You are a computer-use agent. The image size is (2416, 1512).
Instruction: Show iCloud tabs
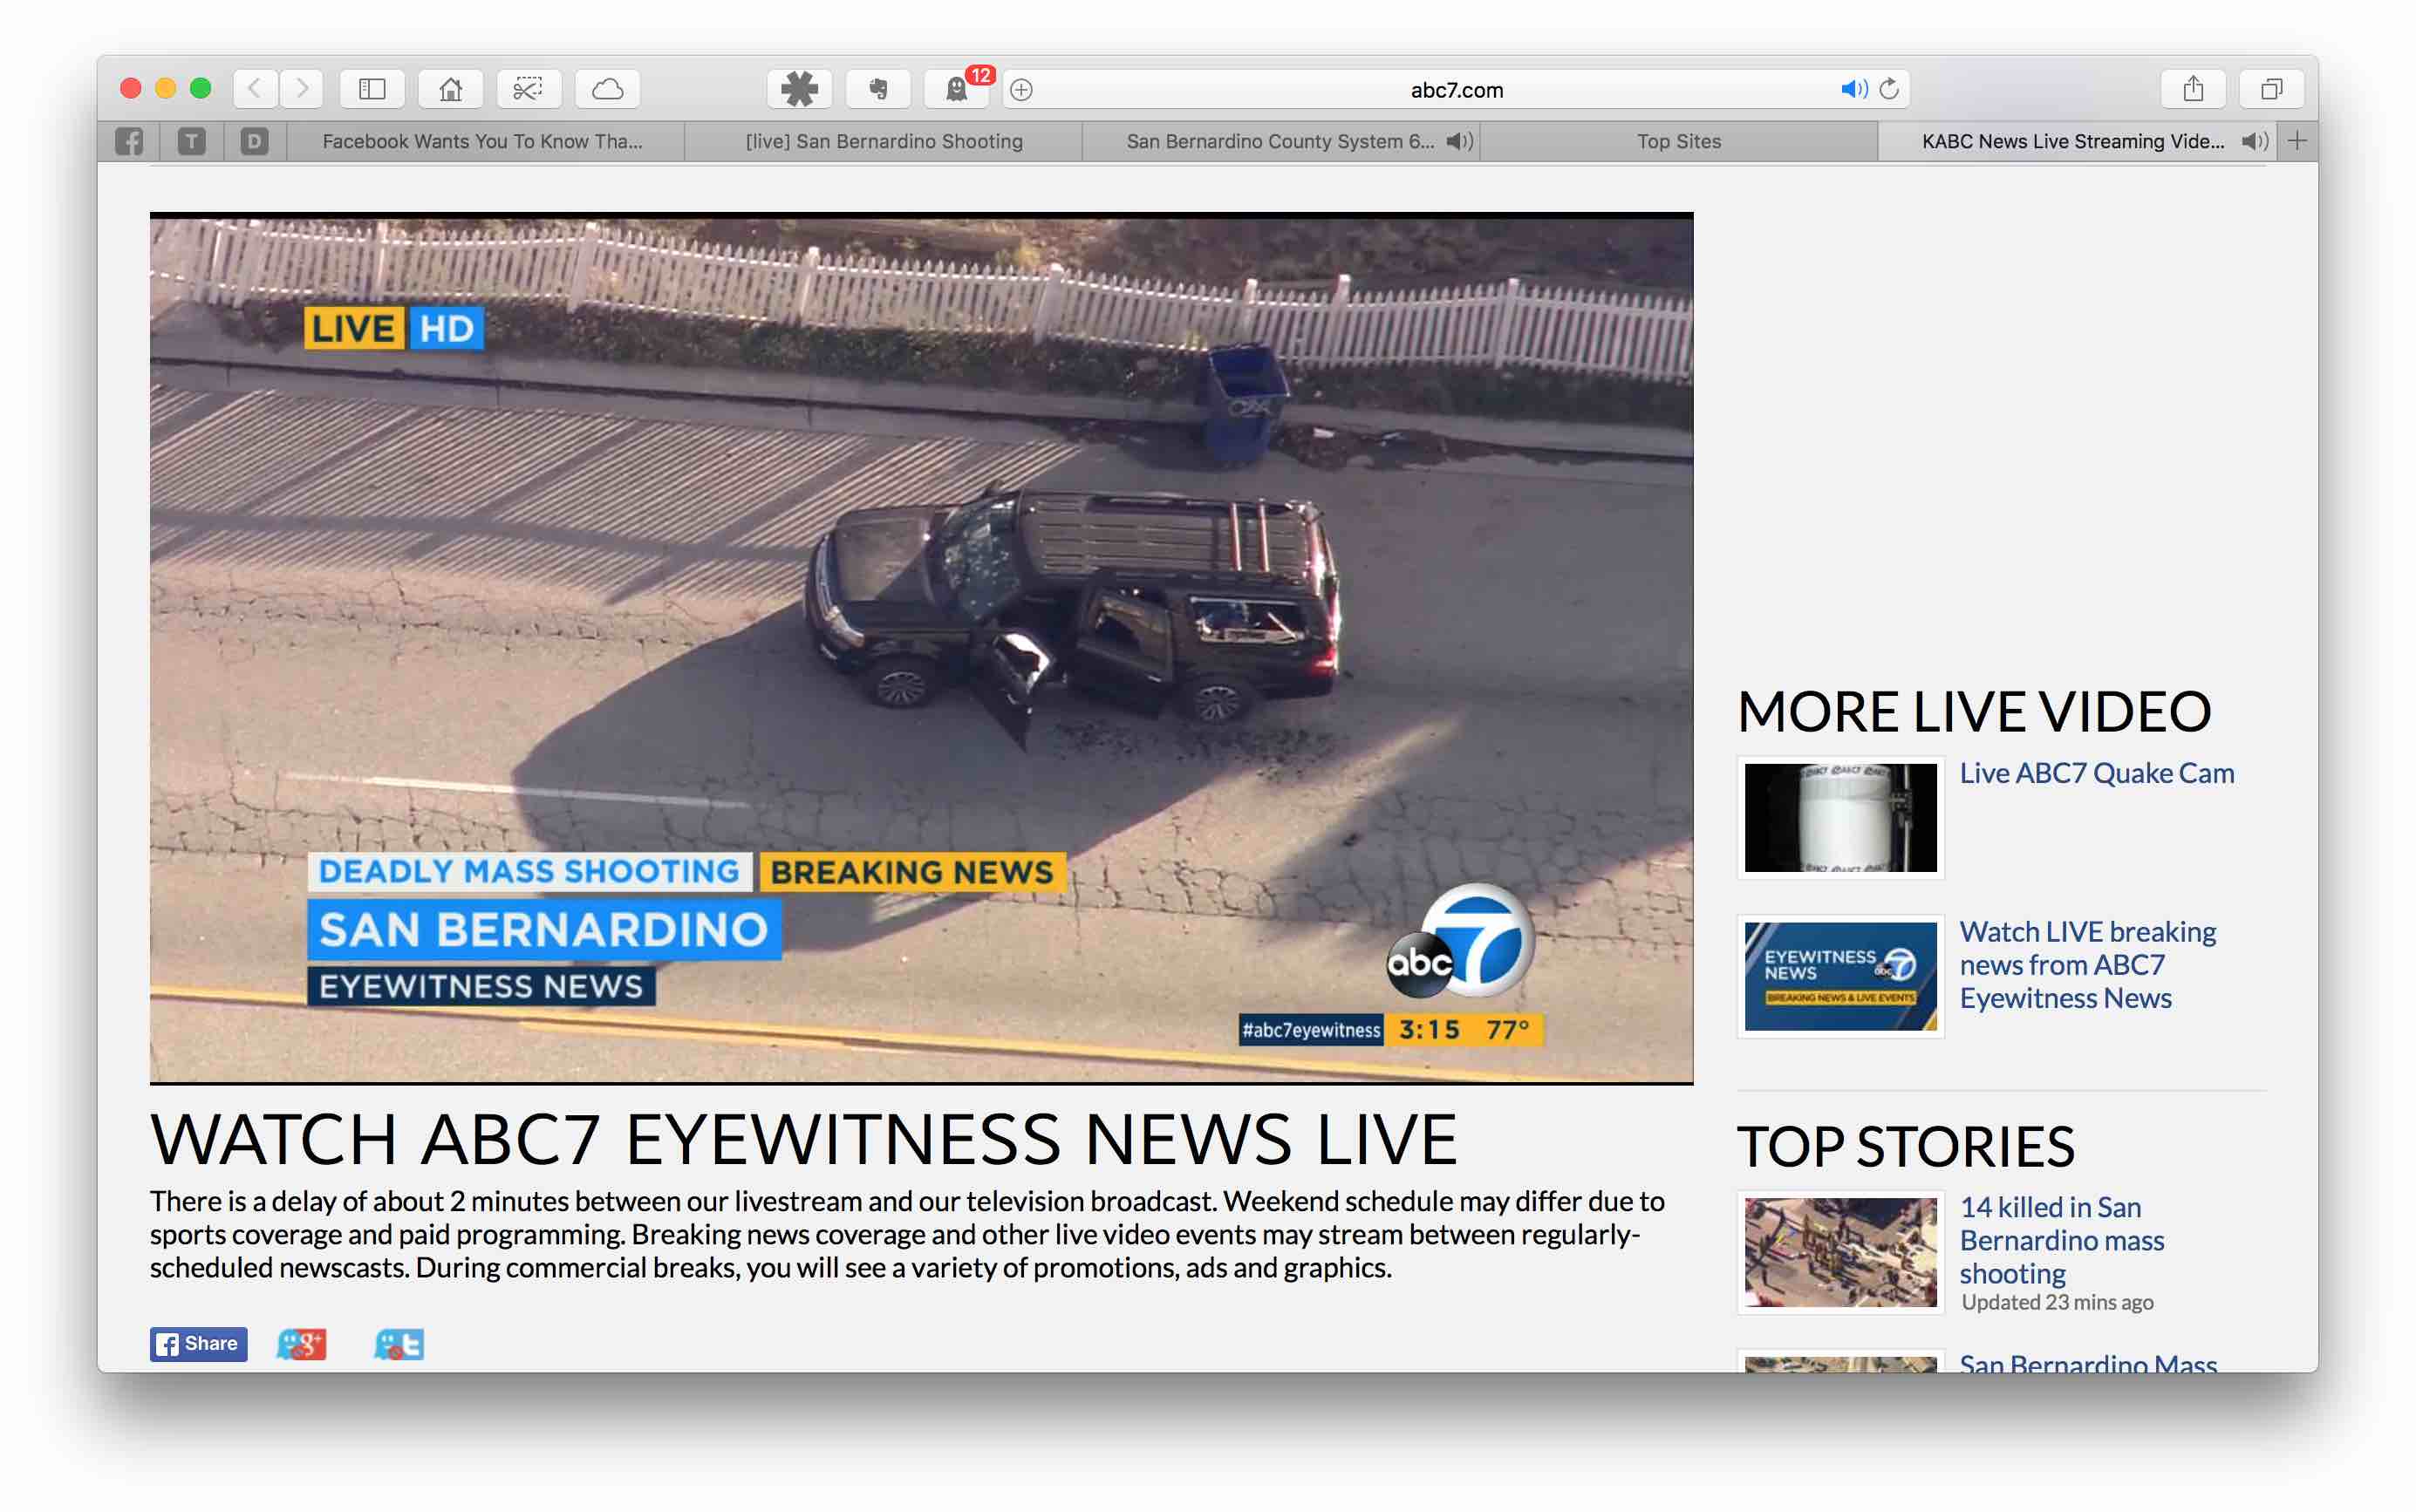point(607,89)
